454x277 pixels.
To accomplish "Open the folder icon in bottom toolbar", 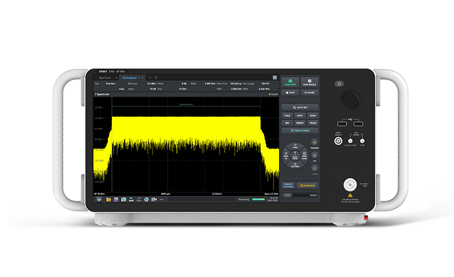I will (109, 199).
